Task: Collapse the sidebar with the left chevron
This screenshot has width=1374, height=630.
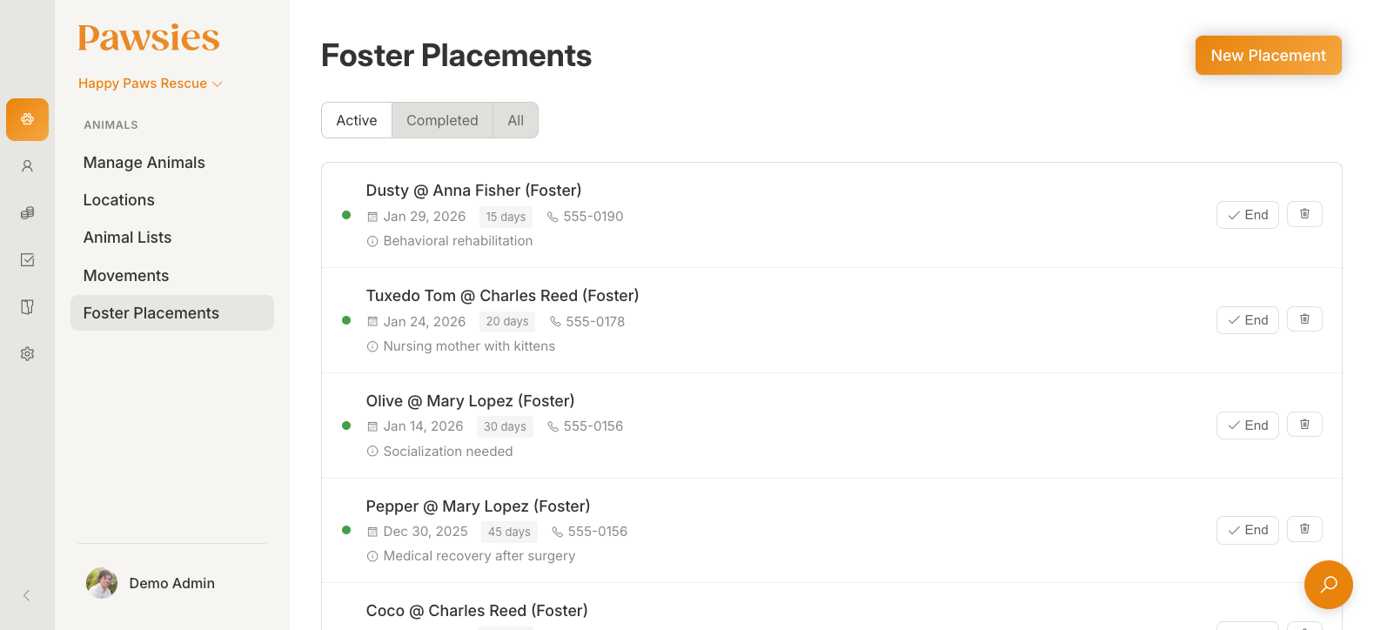Action: point(27,595)
